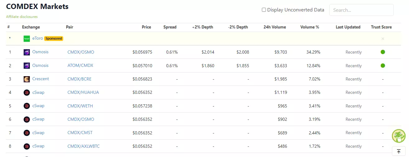Select 24h volume value $9,703
409x157 pixels.
[281, 52]
